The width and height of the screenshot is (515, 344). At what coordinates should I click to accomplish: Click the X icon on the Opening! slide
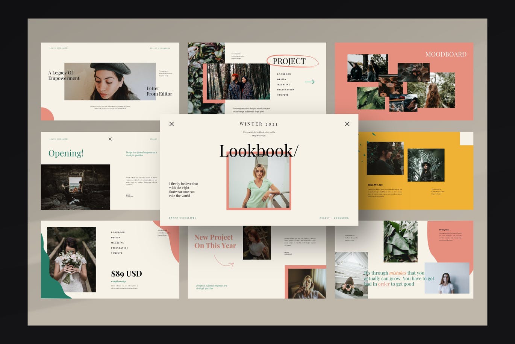coord(110,139)
